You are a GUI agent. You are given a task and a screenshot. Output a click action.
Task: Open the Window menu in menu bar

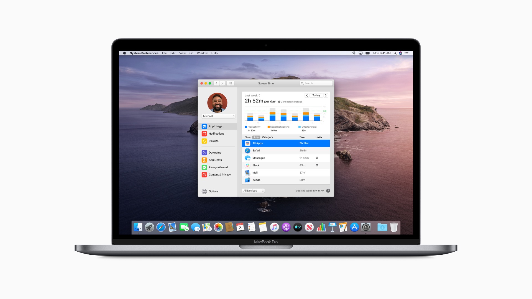202,53
